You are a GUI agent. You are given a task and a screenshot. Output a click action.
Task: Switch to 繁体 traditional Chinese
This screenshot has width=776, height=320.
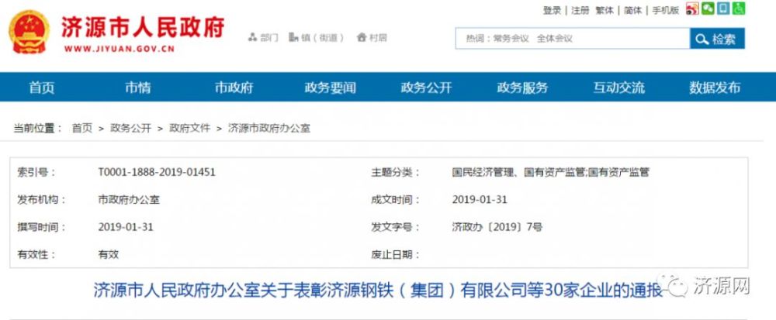605,10
